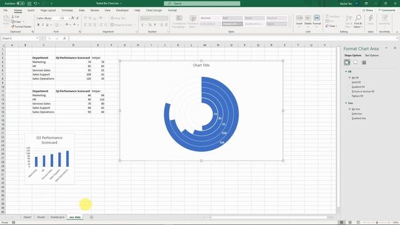
Task: Collapse the Fill section
Action: pos(346,72)
